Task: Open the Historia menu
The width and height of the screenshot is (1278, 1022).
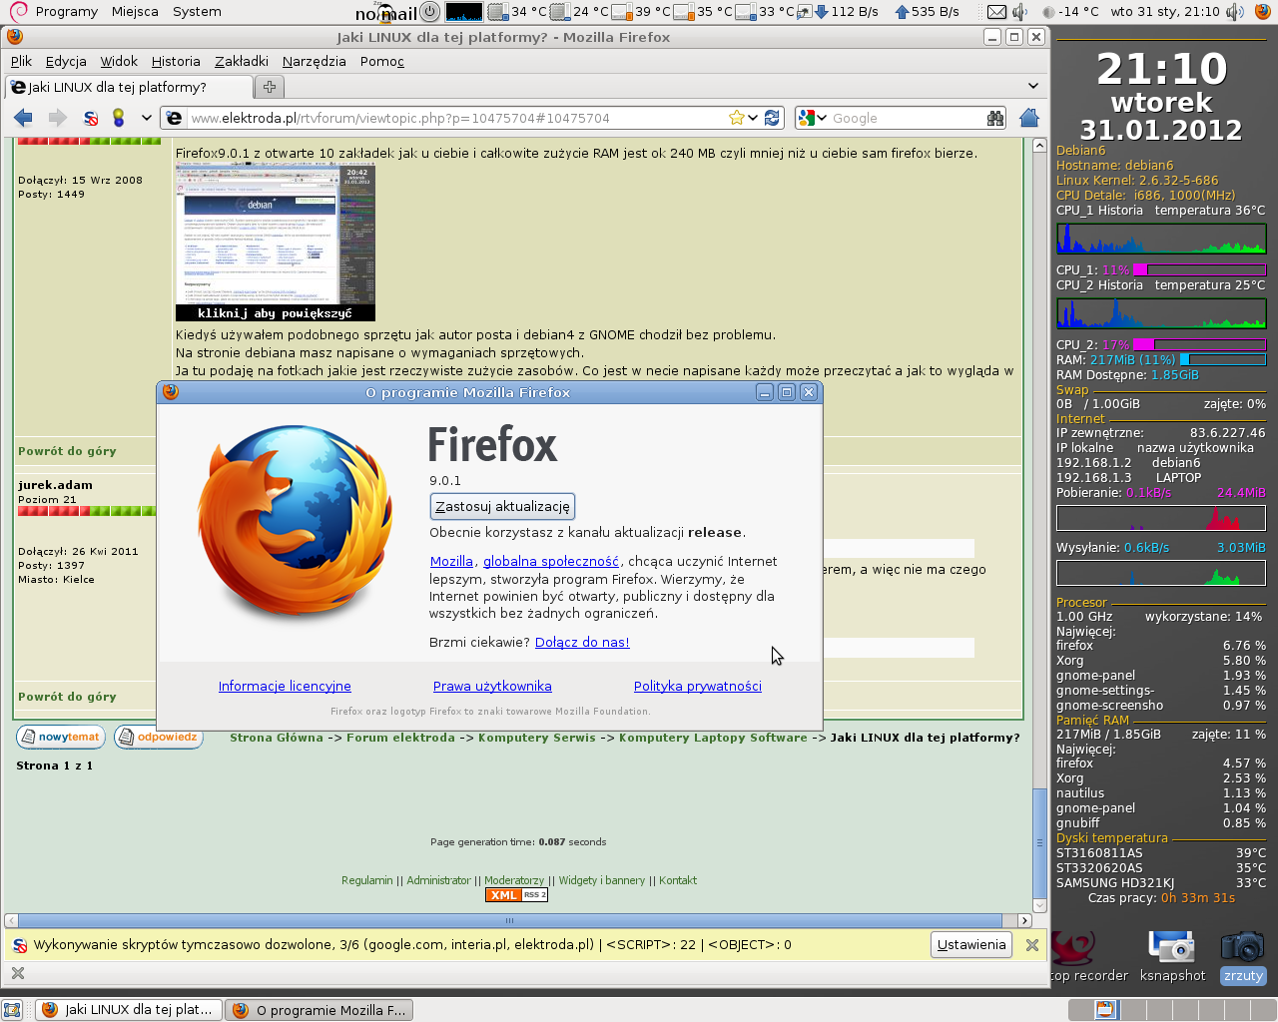Action: coord(176,61)
